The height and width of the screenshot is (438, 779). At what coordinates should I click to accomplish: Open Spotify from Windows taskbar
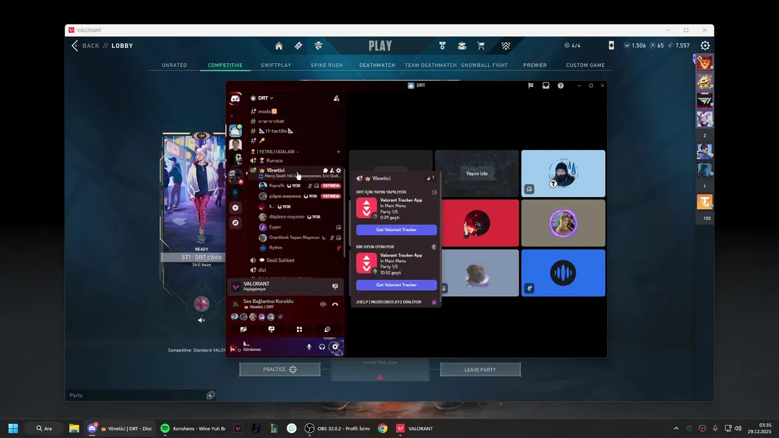(193, 428)
